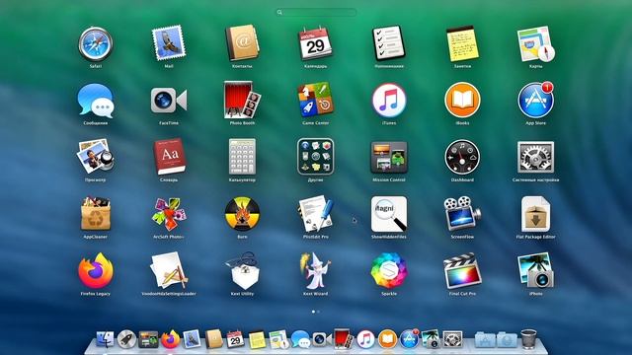This screenshot has height=355, width=632.
Task: Open Контакты app in Launchpad grid
Action: pyautogui.click(x=242, y=43)
